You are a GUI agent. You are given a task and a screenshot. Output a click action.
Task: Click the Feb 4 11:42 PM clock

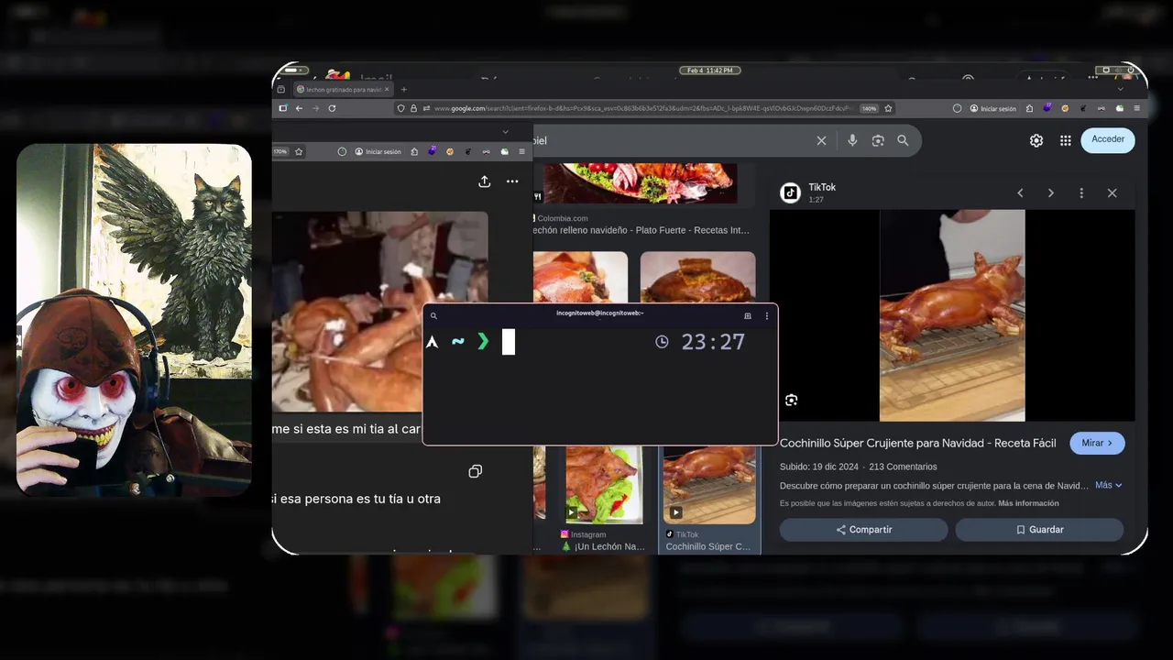click(x=709, y=71)
